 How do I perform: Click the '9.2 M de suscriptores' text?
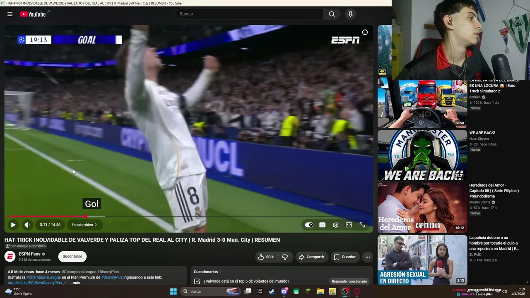click(x=34, y=260)
